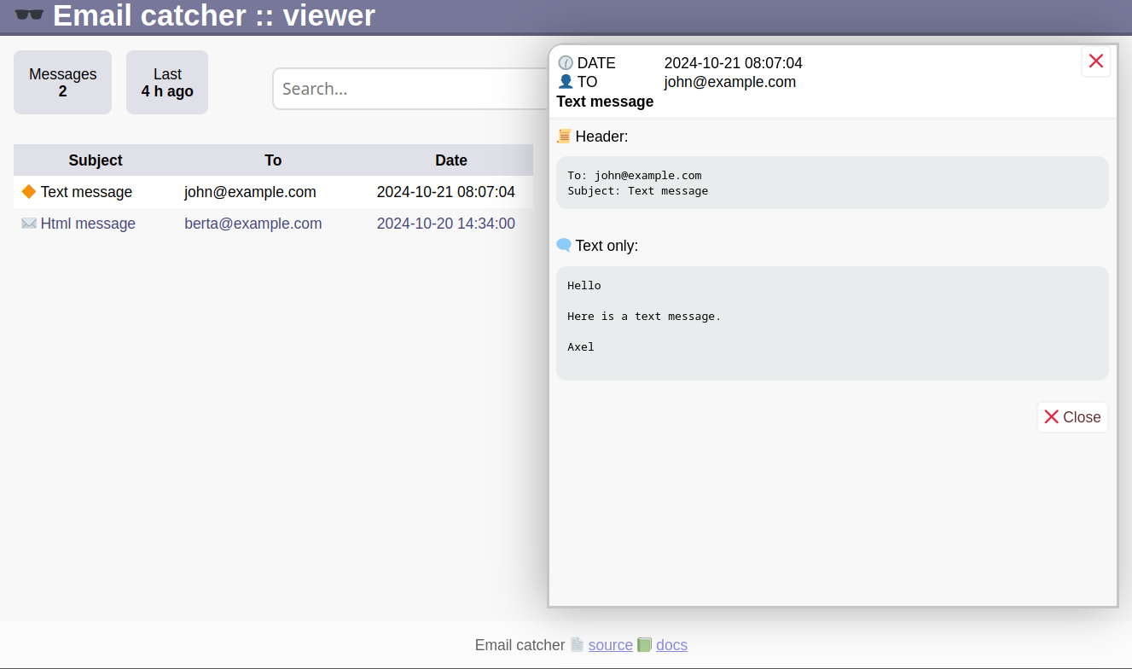The image size is (1132, 669).
Task: Sort by the Date column header
Action: tap(451, 160)
